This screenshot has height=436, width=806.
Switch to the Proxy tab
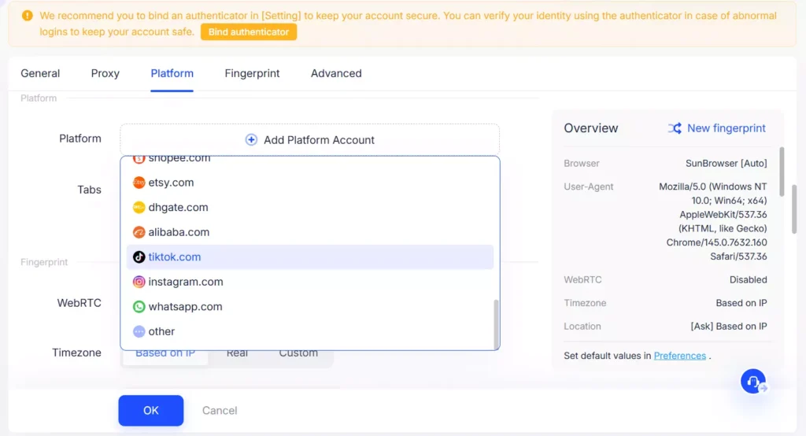(x=105, y=73)
